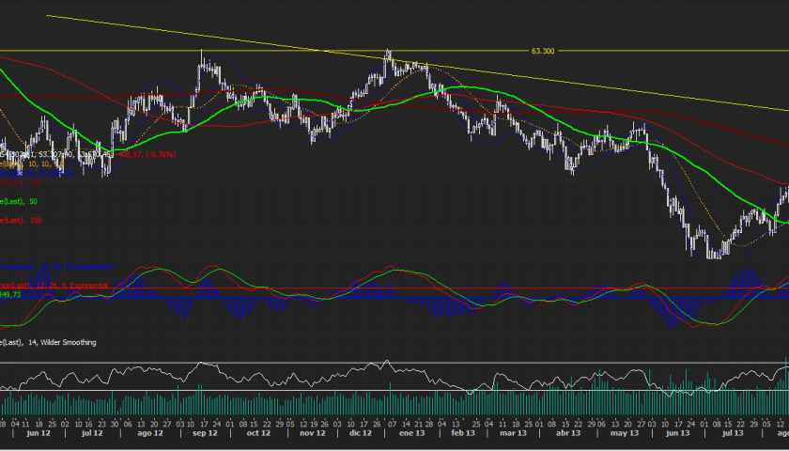This screenshot has height=451, width=789.
Task: Click the ago 12 month marker
Action: pos(149,436)
